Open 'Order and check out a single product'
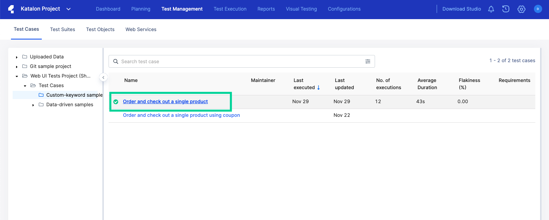The height and width of the screenshot is (220, 549). (x=165, y=101)
